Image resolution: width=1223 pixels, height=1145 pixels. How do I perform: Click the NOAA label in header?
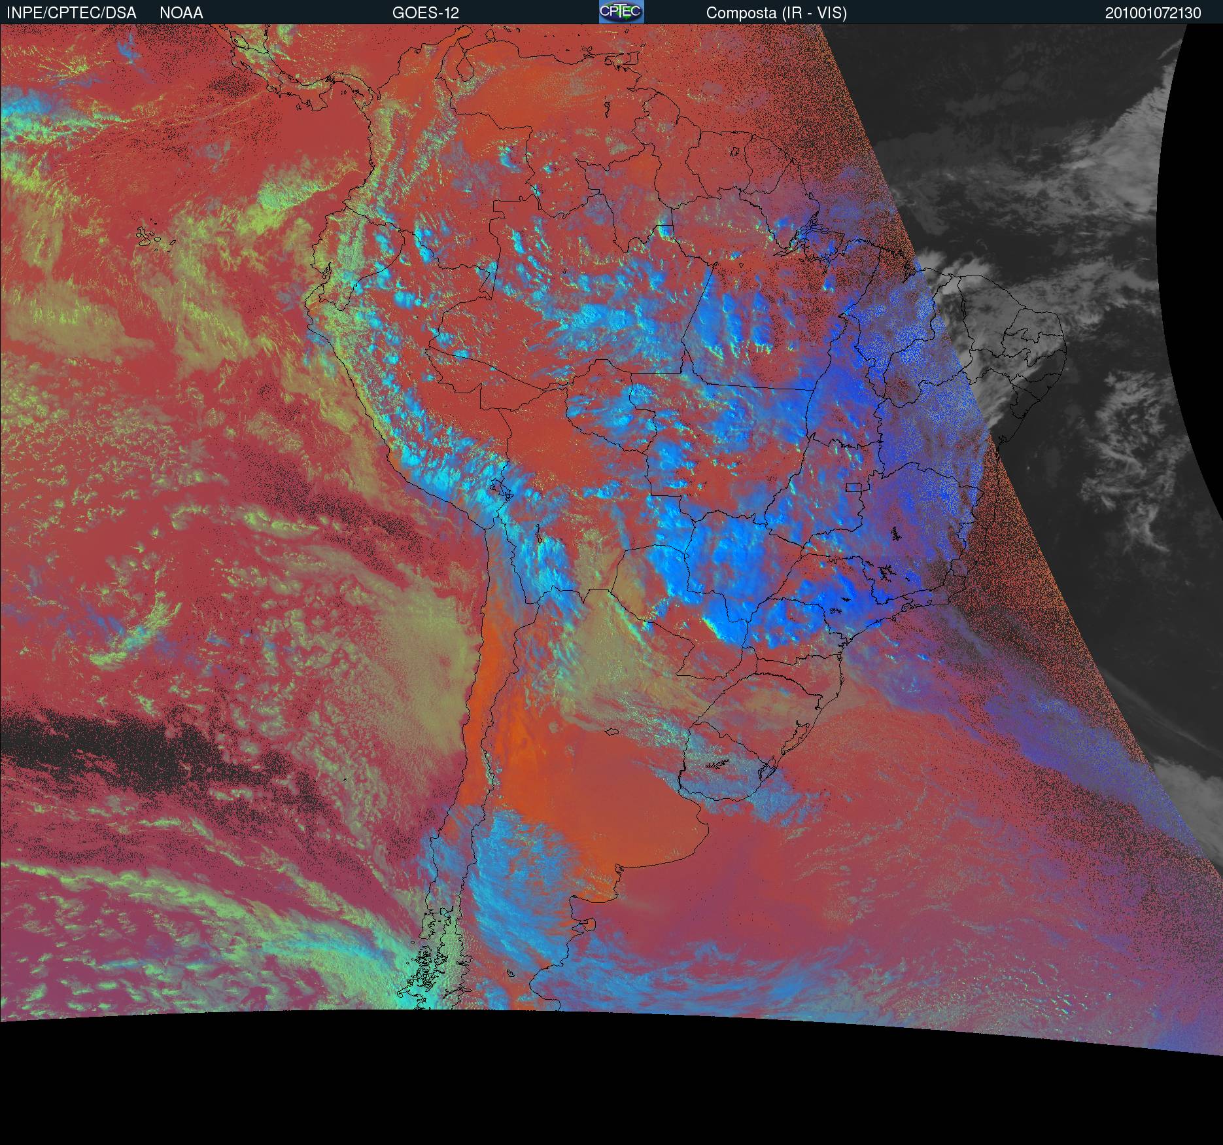181,13
